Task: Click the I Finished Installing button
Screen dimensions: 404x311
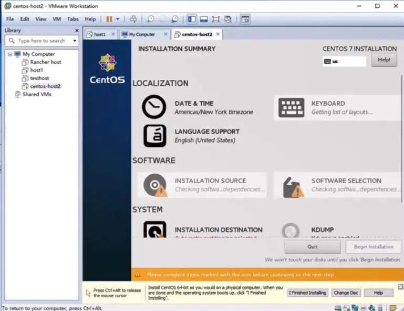Action: tap(308, 293)
